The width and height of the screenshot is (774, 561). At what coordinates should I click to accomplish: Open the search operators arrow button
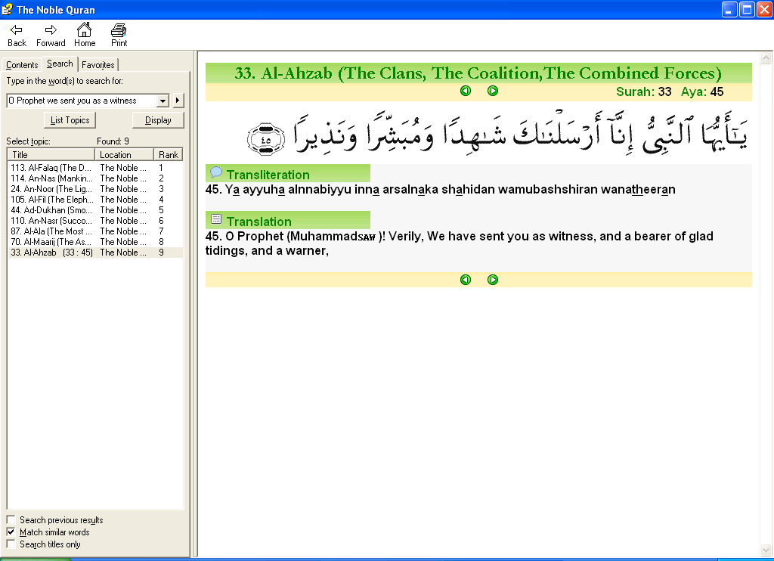(x=178, y=101)
